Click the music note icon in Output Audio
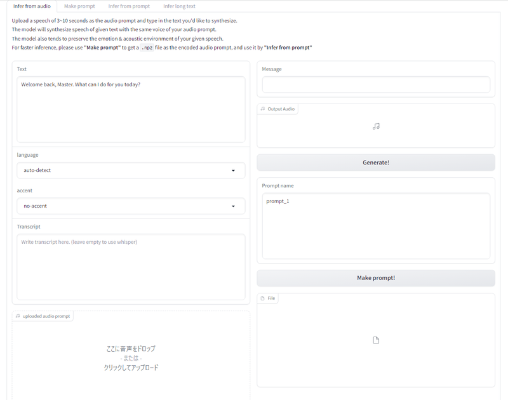 (376, 126)
